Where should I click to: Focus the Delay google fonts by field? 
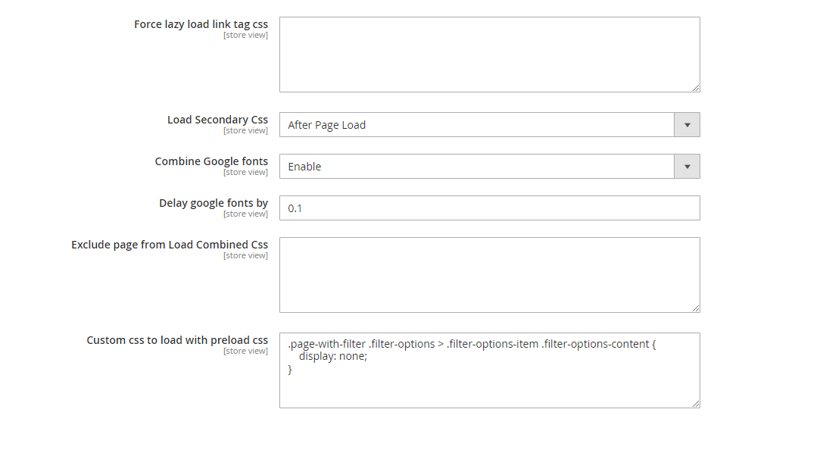pos(489,208)
